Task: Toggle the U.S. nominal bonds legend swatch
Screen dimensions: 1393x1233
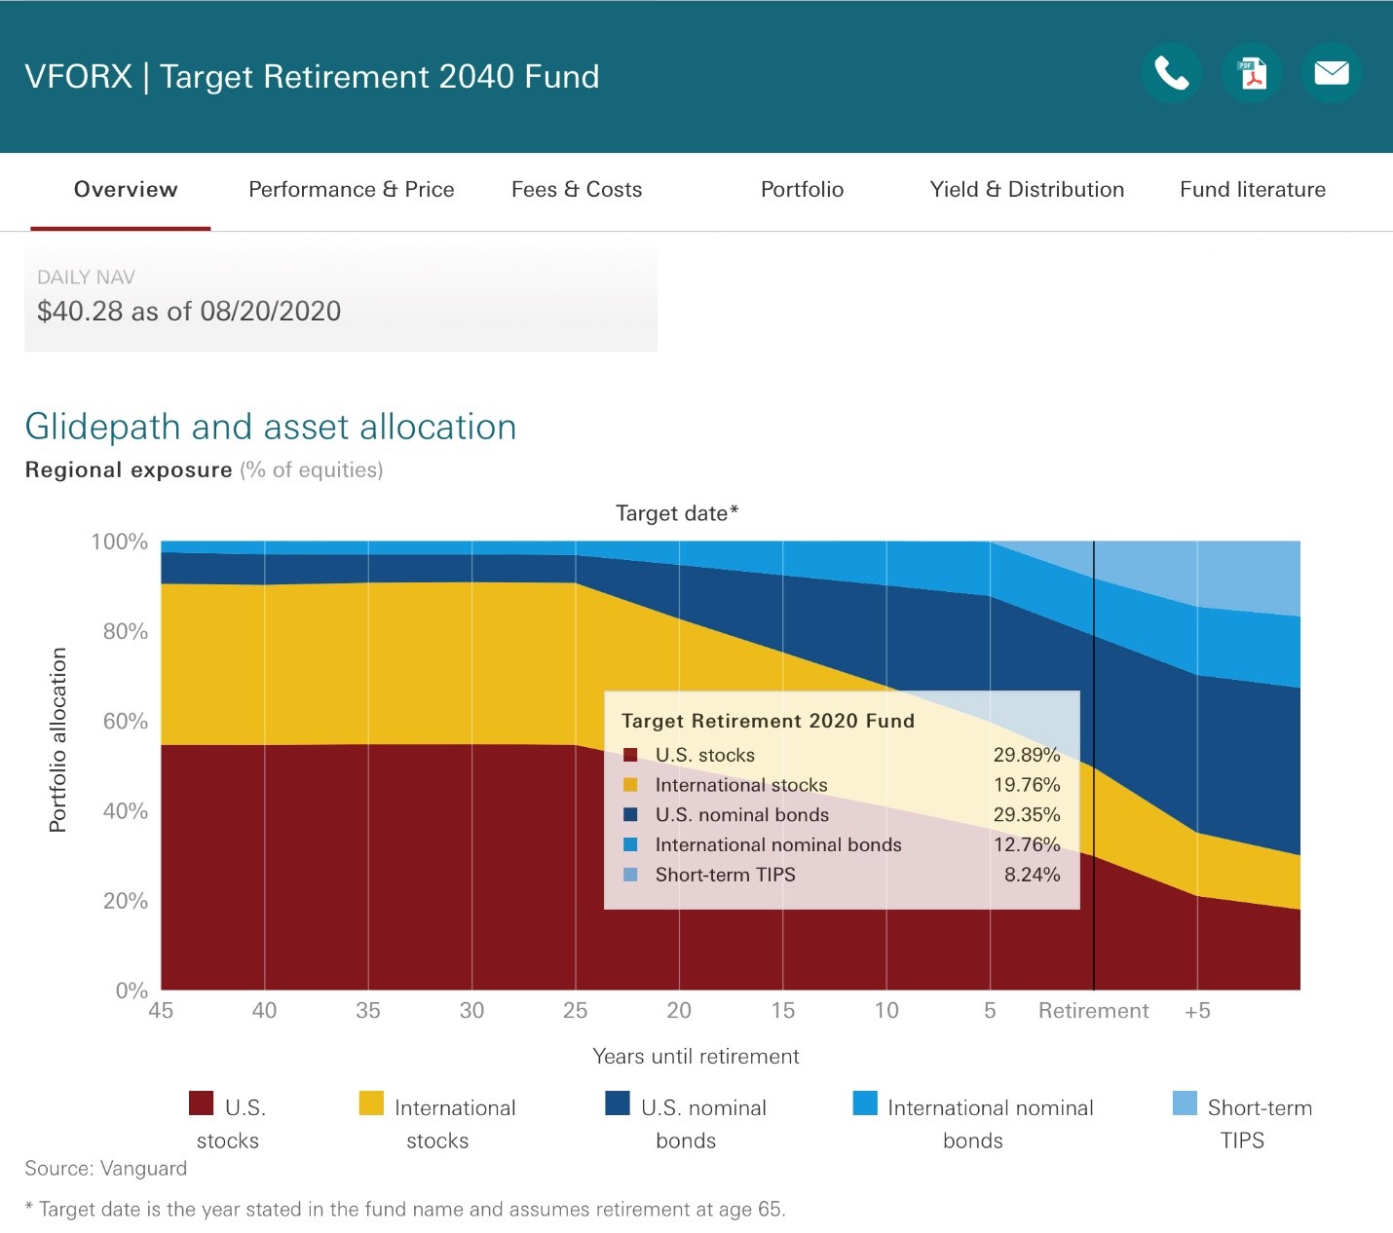Action: 618,1103
